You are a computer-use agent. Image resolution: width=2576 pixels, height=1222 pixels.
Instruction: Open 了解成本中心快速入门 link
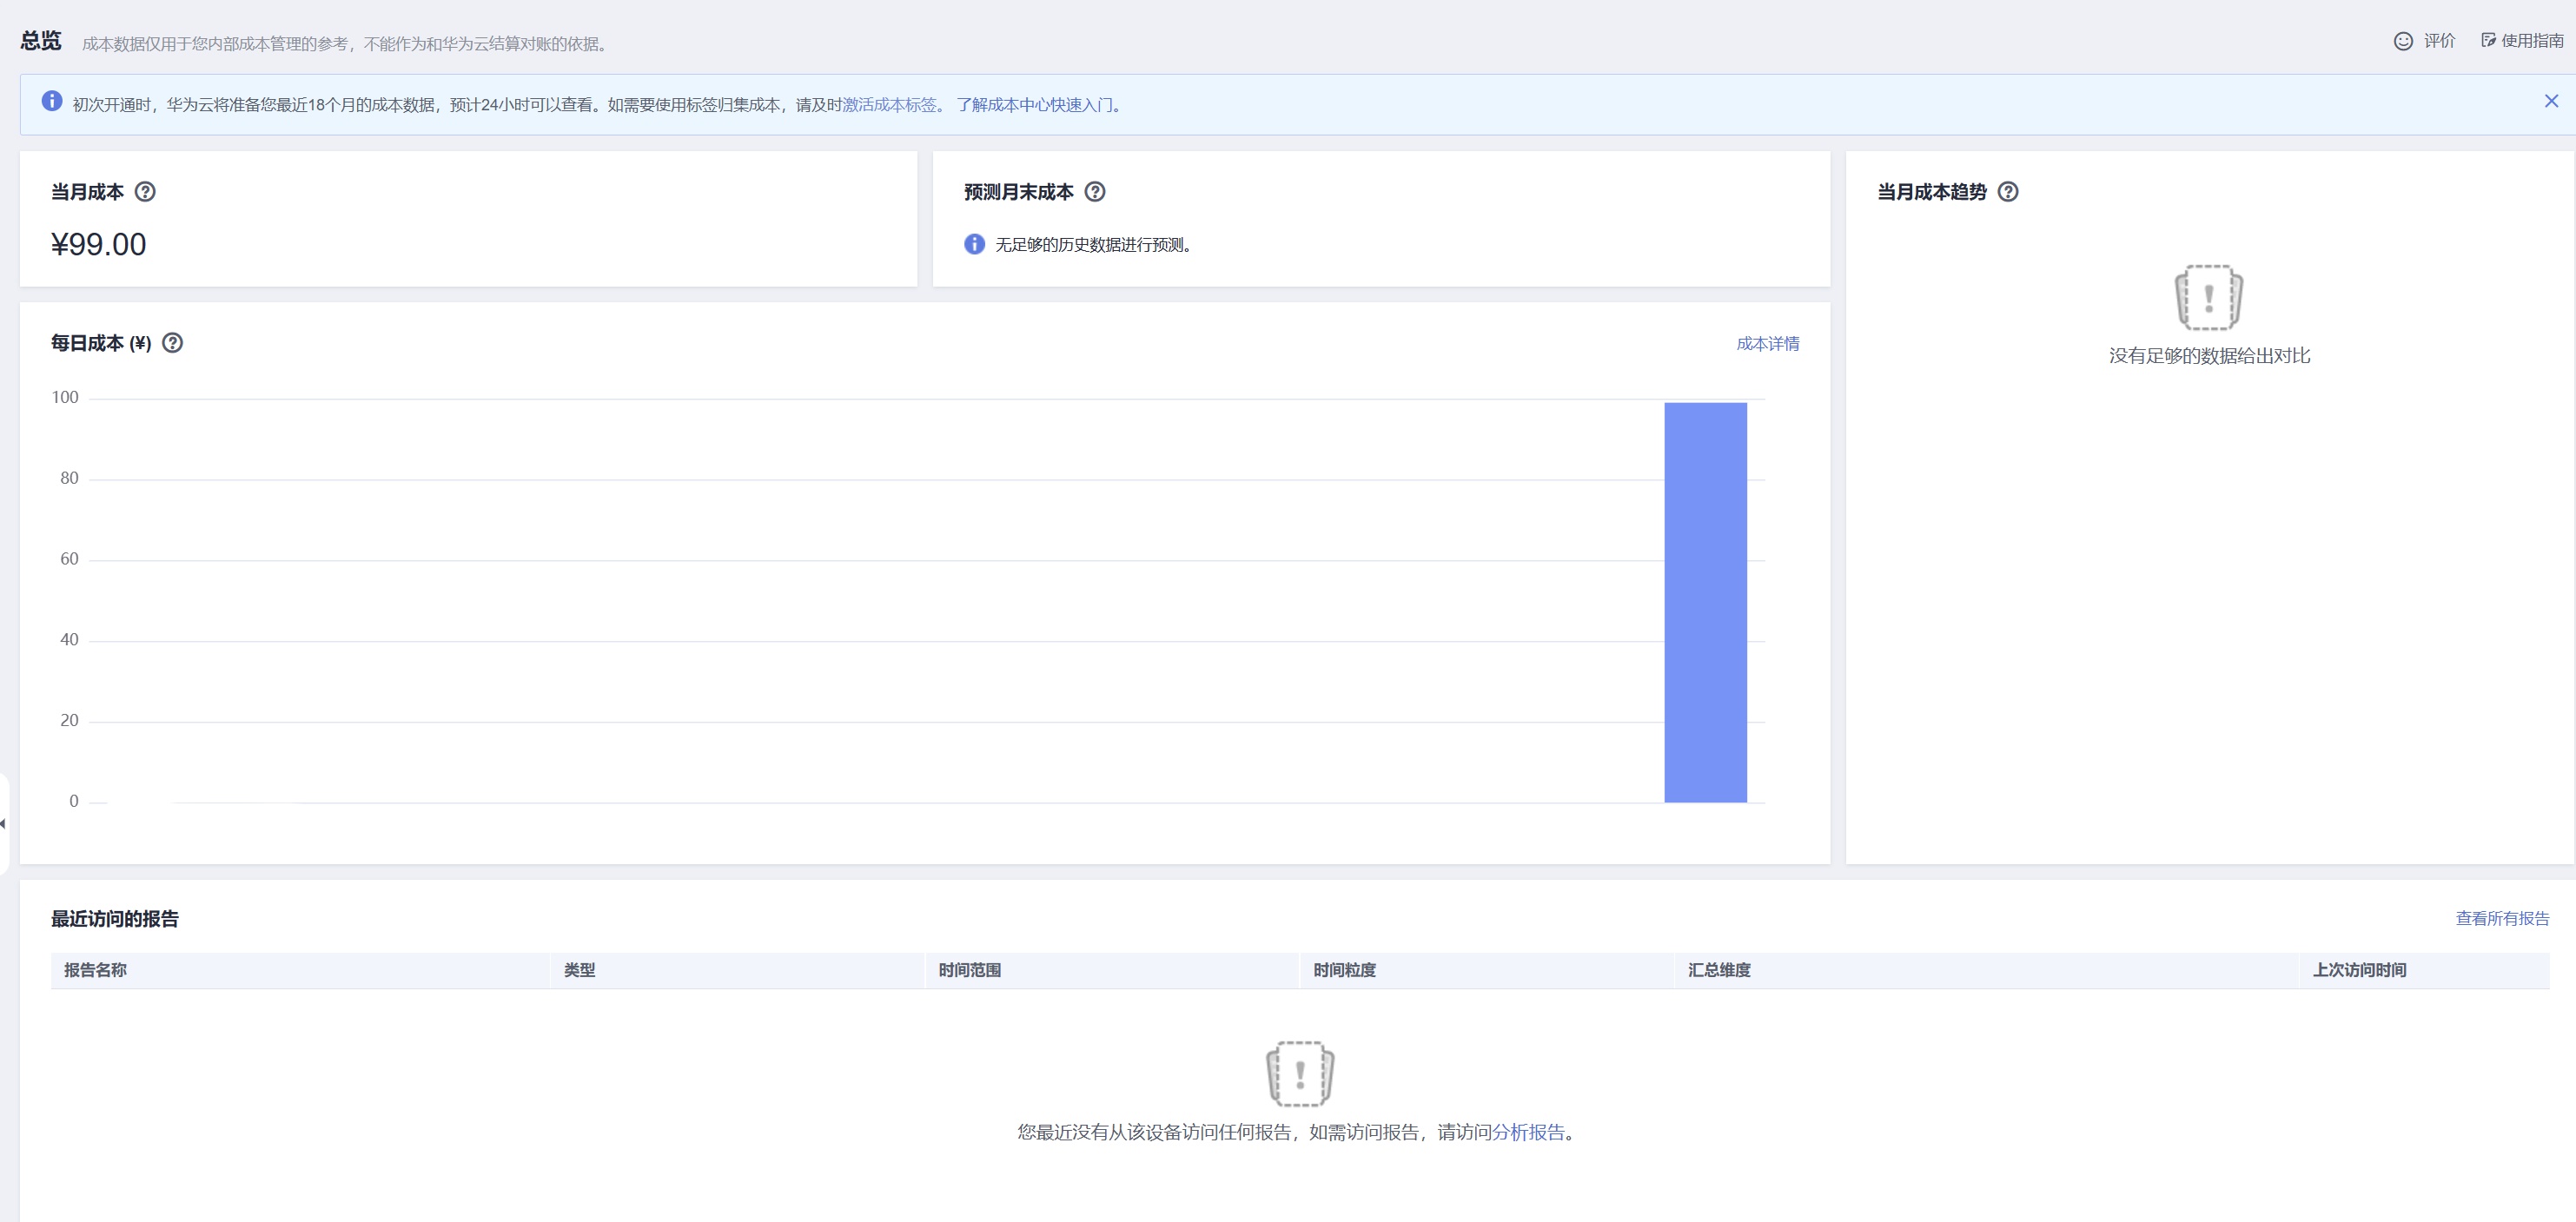click(1034, 105)
